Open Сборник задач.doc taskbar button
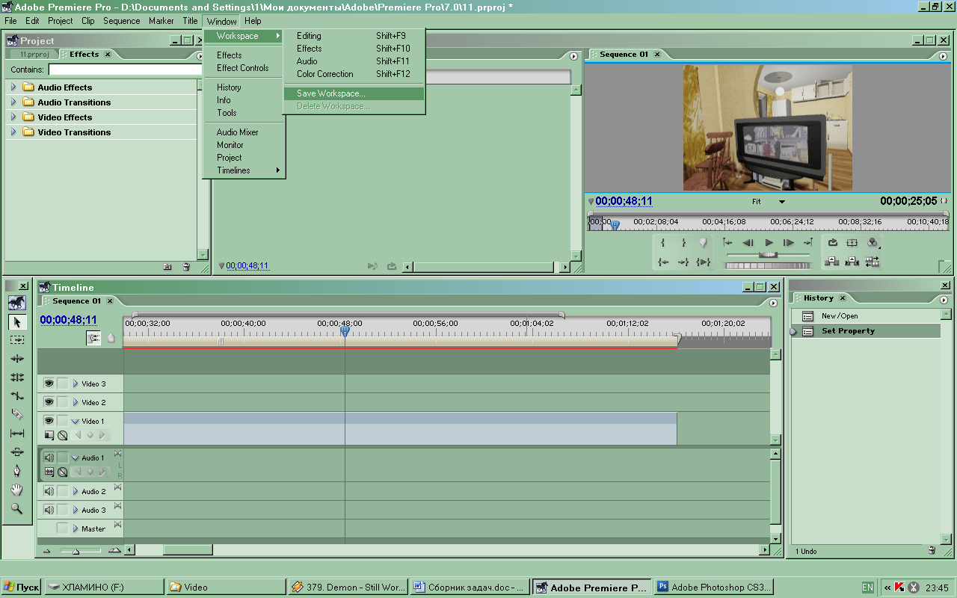The width and height of the screenshot is (957, 598). click(x=470, y=588)
